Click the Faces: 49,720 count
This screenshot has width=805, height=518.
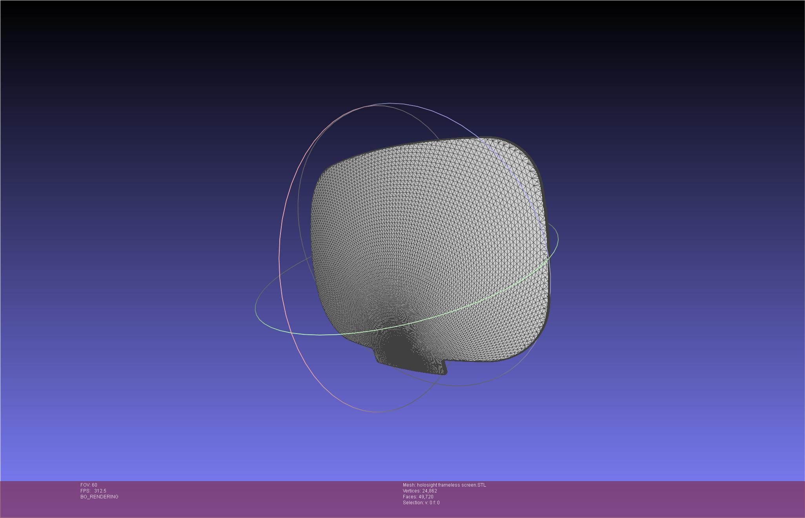tap(418, 497)
